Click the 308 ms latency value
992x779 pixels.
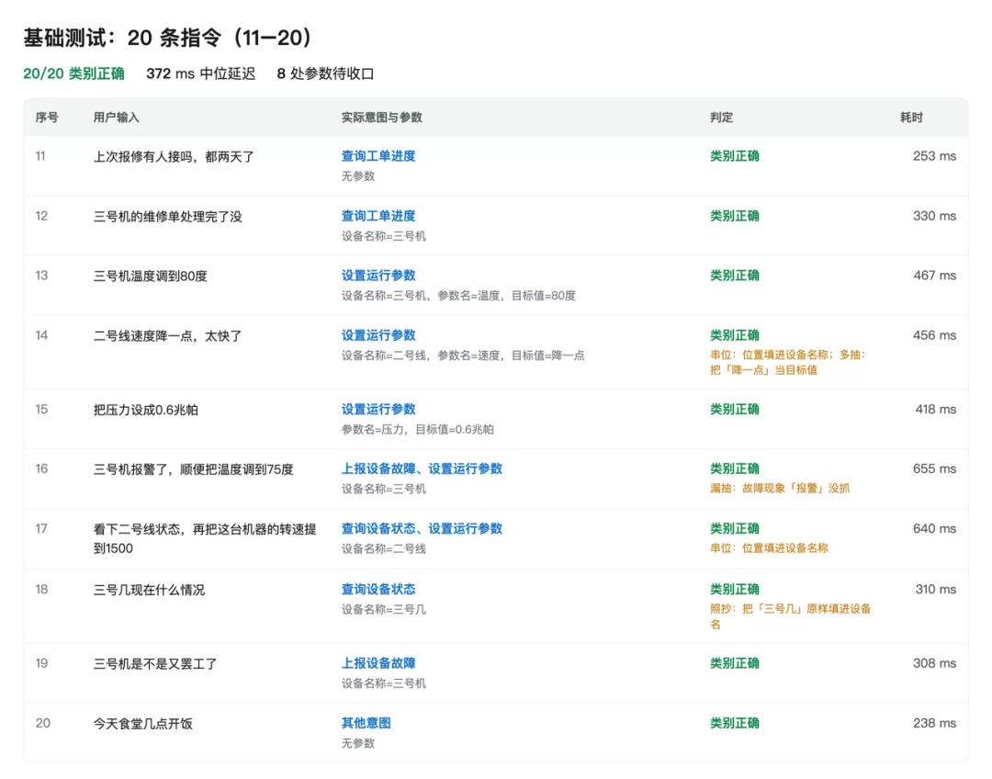(x=934, y=663)
